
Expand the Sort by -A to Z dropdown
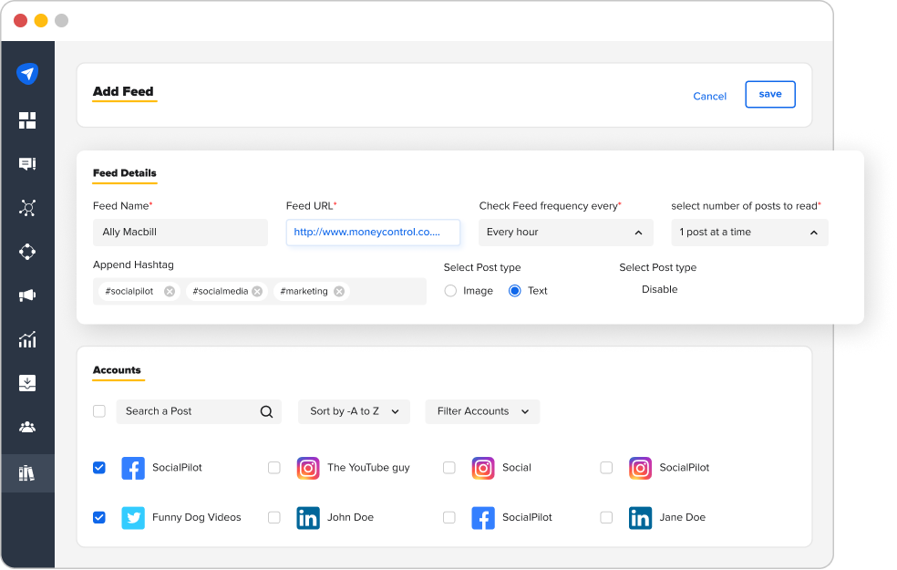[354, 411]
